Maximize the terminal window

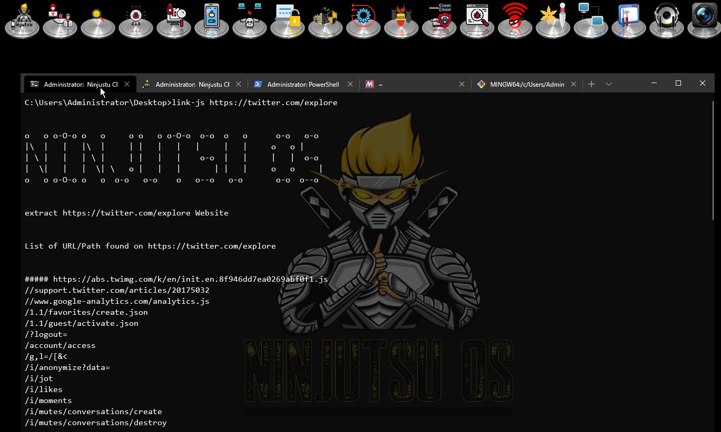[678, 83]
